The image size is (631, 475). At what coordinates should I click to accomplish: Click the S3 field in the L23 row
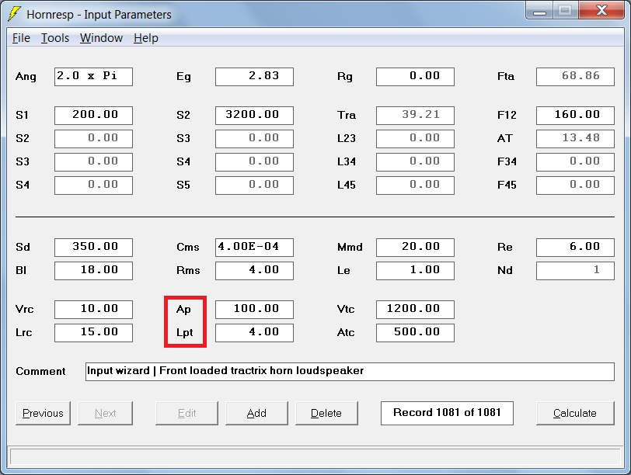click(x=254, y=139)
